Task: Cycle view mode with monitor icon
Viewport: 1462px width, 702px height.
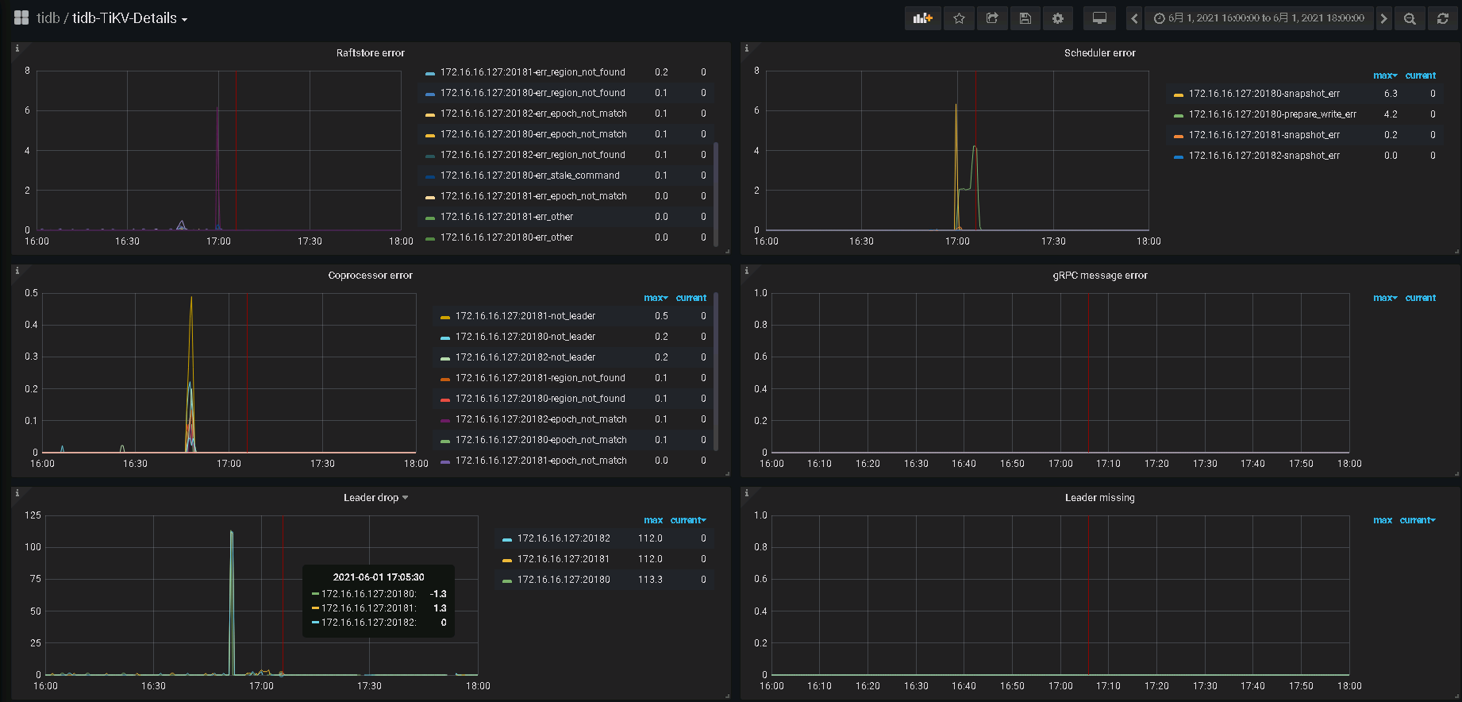Action: pyautogui.click(x=1099, y=18)
